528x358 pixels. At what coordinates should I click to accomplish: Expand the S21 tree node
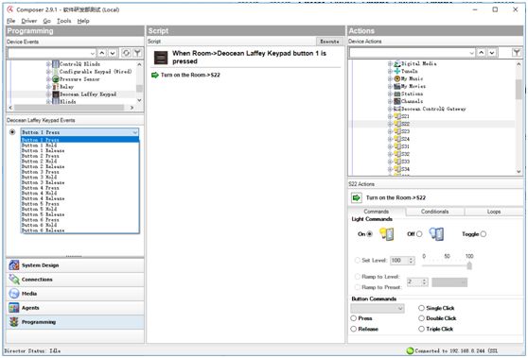pos(390,116)
